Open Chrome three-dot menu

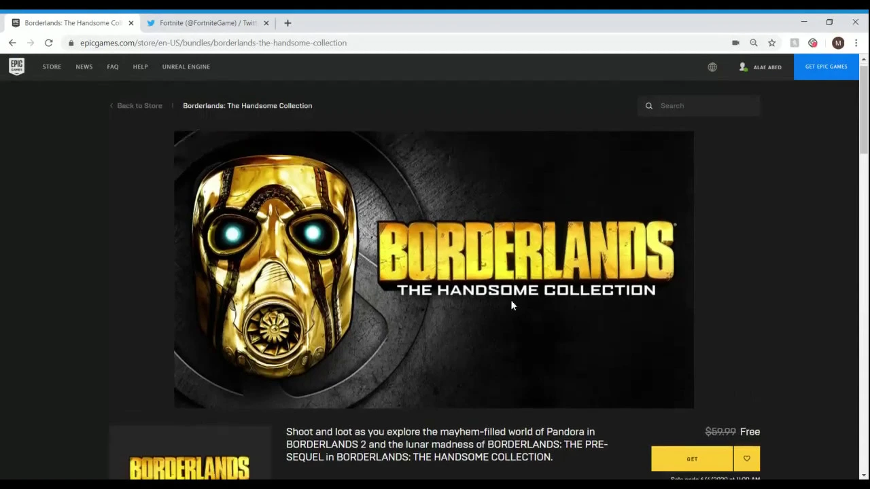click(856, 43)
